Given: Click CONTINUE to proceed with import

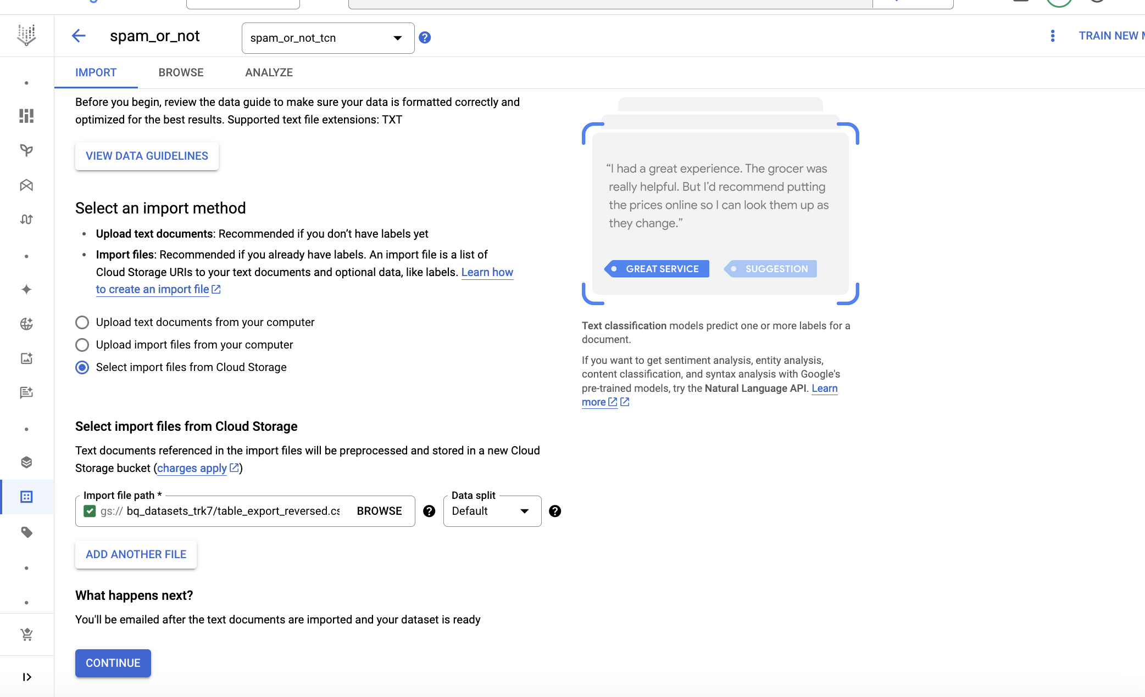Looking at the screenshot, I should pyautogui.click(x=113, y=664).
